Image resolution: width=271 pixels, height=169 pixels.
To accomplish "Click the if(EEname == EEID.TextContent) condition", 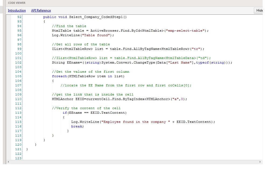I will coord(94,113).
